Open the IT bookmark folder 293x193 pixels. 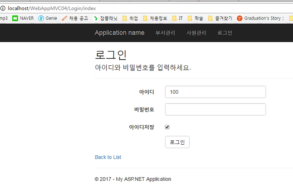coord(177,18)
